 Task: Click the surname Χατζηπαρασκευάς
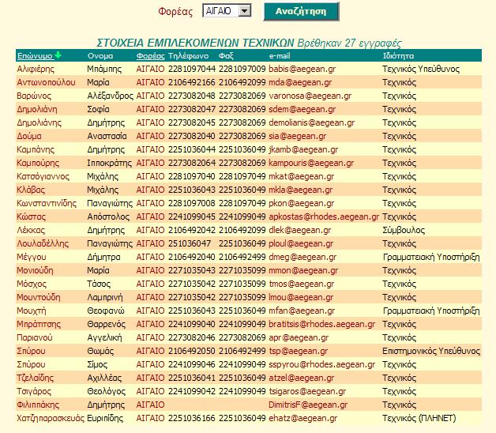click(x=51, y=419)
